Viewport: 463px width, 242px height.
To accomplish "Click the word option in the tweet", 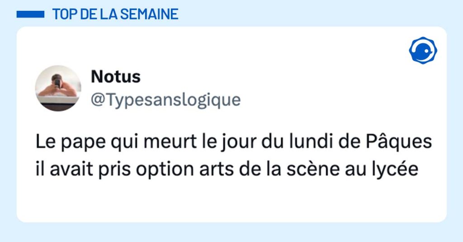I will 160,170.
